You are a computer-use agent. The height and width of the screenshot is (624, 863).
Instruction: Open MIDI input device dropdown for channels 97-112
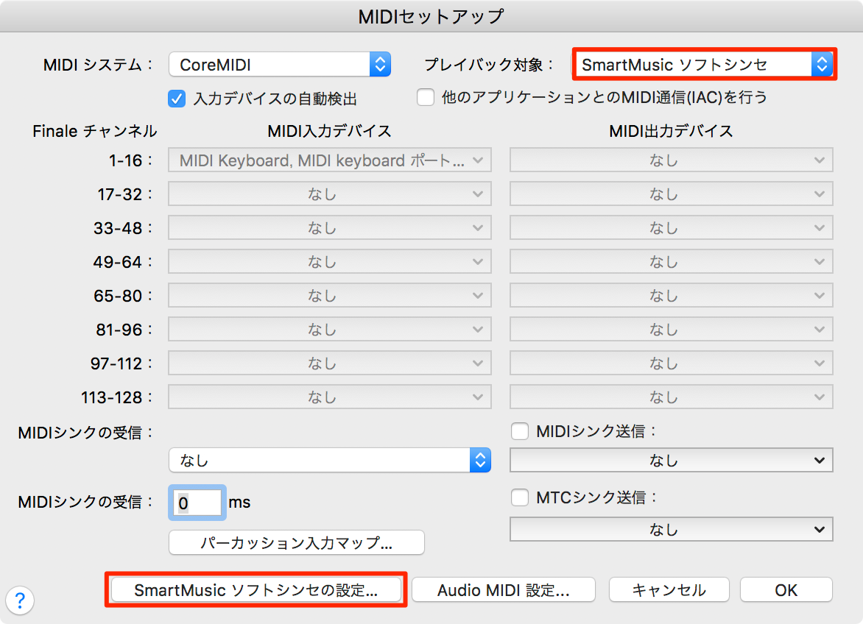(330, 364)
